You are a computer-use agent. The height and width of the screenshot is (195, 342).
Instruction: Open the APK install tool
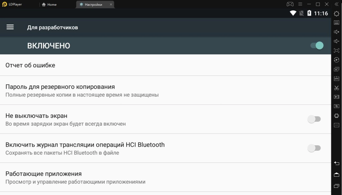pos(337,79)
